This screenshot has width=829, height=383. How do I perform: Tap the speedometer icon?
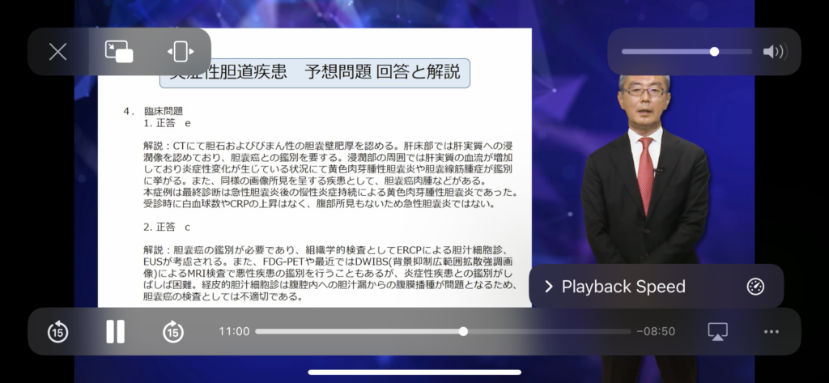755,287
